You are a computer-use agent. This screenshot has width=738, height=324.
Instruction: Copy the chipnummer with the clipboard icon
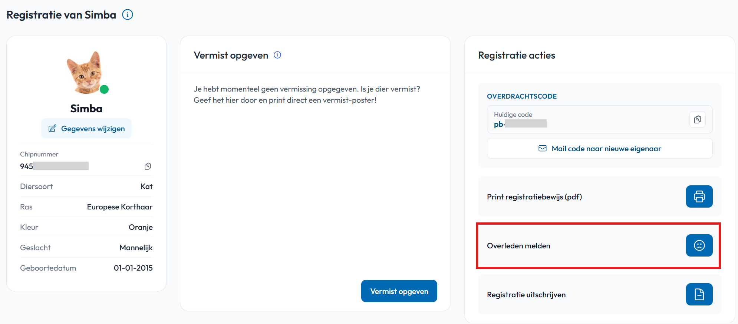[148, 166]
